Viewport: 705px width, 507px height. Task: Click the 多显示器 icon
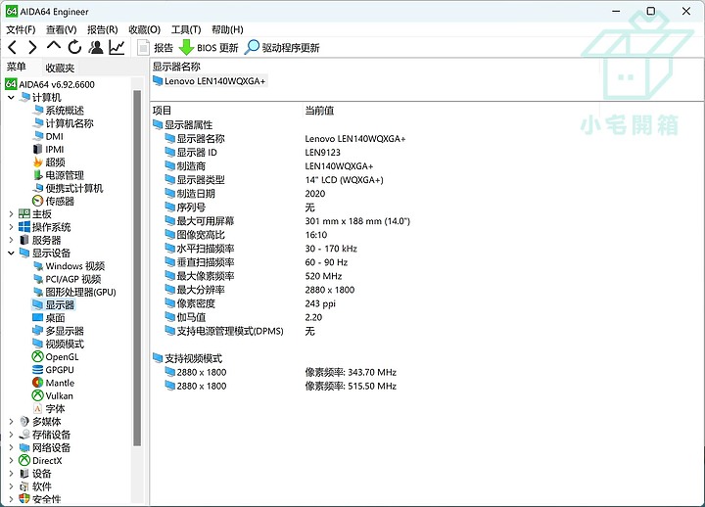[x=38, y=331]
